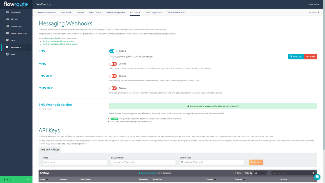Image resolution: width=325 pixels, height=183 pixels.
Task: Open 10DLC Registration tab
Action: click(154, 12)
